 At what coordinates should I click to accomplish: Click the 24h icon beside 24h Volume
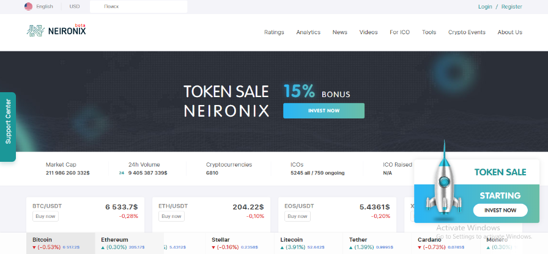pos(121,173)
